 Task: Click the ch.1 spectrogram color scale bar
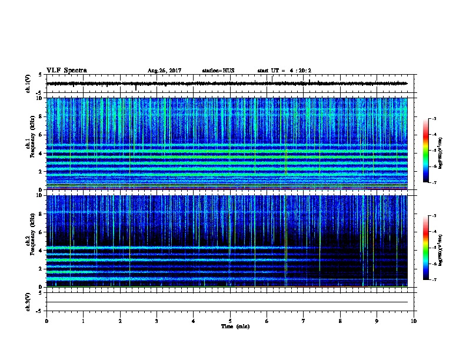[x=425, y=151]
